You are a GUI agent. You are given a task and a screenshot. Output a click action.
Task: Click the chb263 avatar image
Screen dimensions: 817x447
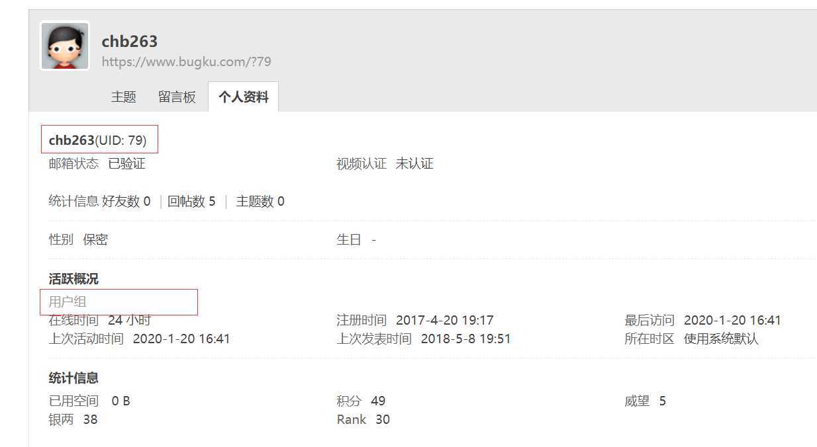pos(65,46)
